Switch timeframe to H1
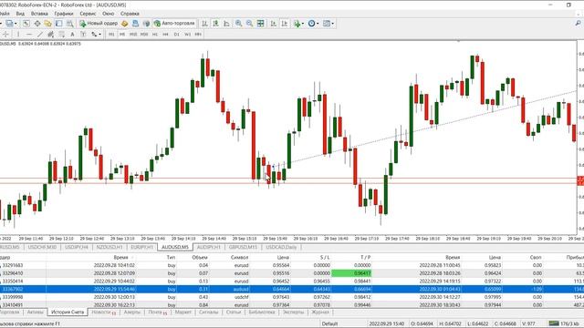Screen dimensions: 584x328 coord(155,35)
